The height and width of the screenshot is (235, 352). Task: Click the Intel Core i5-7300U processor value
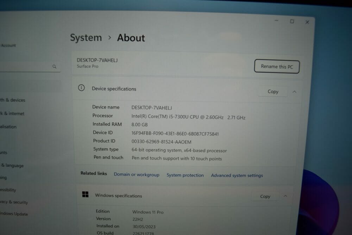[x=188, y=117]
